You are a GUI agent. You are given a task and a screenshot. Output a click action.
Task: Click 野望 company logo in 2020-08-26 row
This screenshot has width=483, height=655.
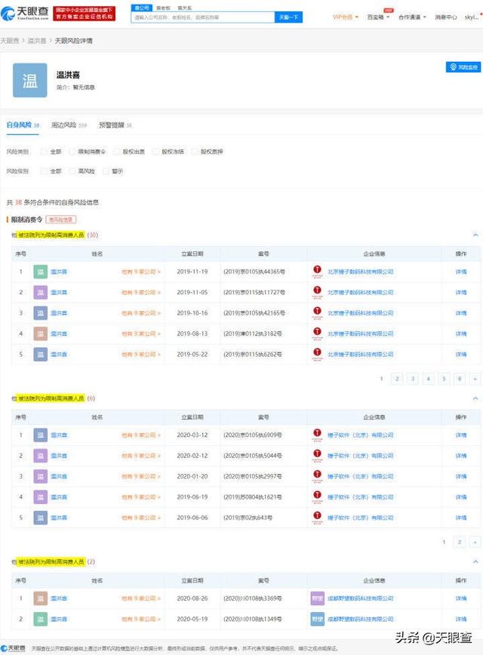(318, 598)
